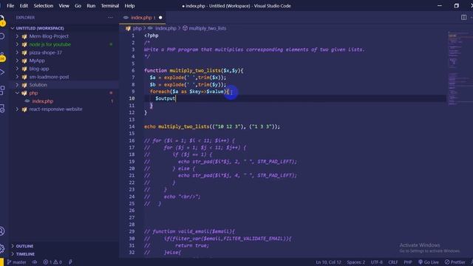This screenshot has height=266, width=473.
Task: Open the Run and Debug view
Action: [2, 72]
